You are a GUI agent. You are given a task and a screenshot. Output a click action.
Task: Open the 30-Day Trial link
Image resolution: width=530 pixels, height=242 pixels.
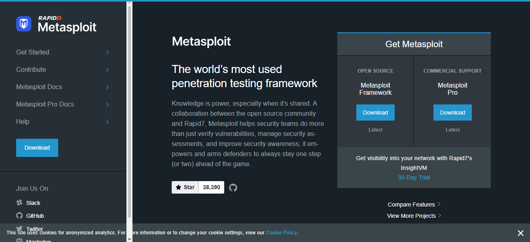click(414, 177)
